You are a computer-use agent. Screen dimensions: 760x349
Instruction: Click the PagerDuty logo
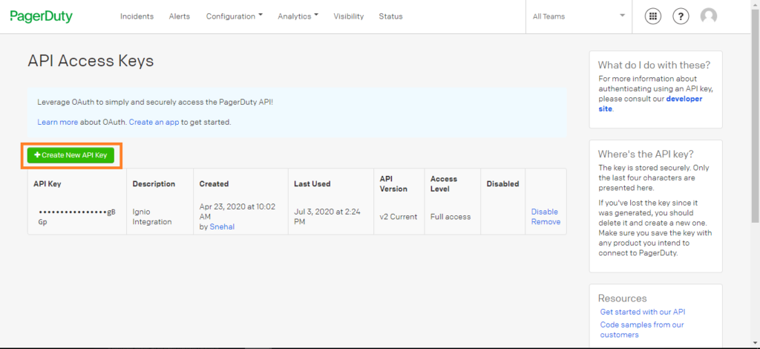tap(41, 16)
